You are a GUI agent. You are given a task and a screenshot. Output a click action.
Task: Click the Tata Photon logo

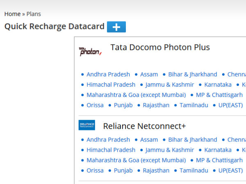coord(90,52)
